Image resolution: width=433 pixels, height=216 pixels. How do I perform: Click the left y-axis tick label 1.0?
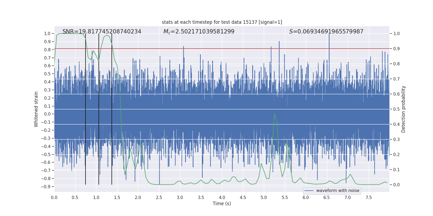click(x=47, y=34)
